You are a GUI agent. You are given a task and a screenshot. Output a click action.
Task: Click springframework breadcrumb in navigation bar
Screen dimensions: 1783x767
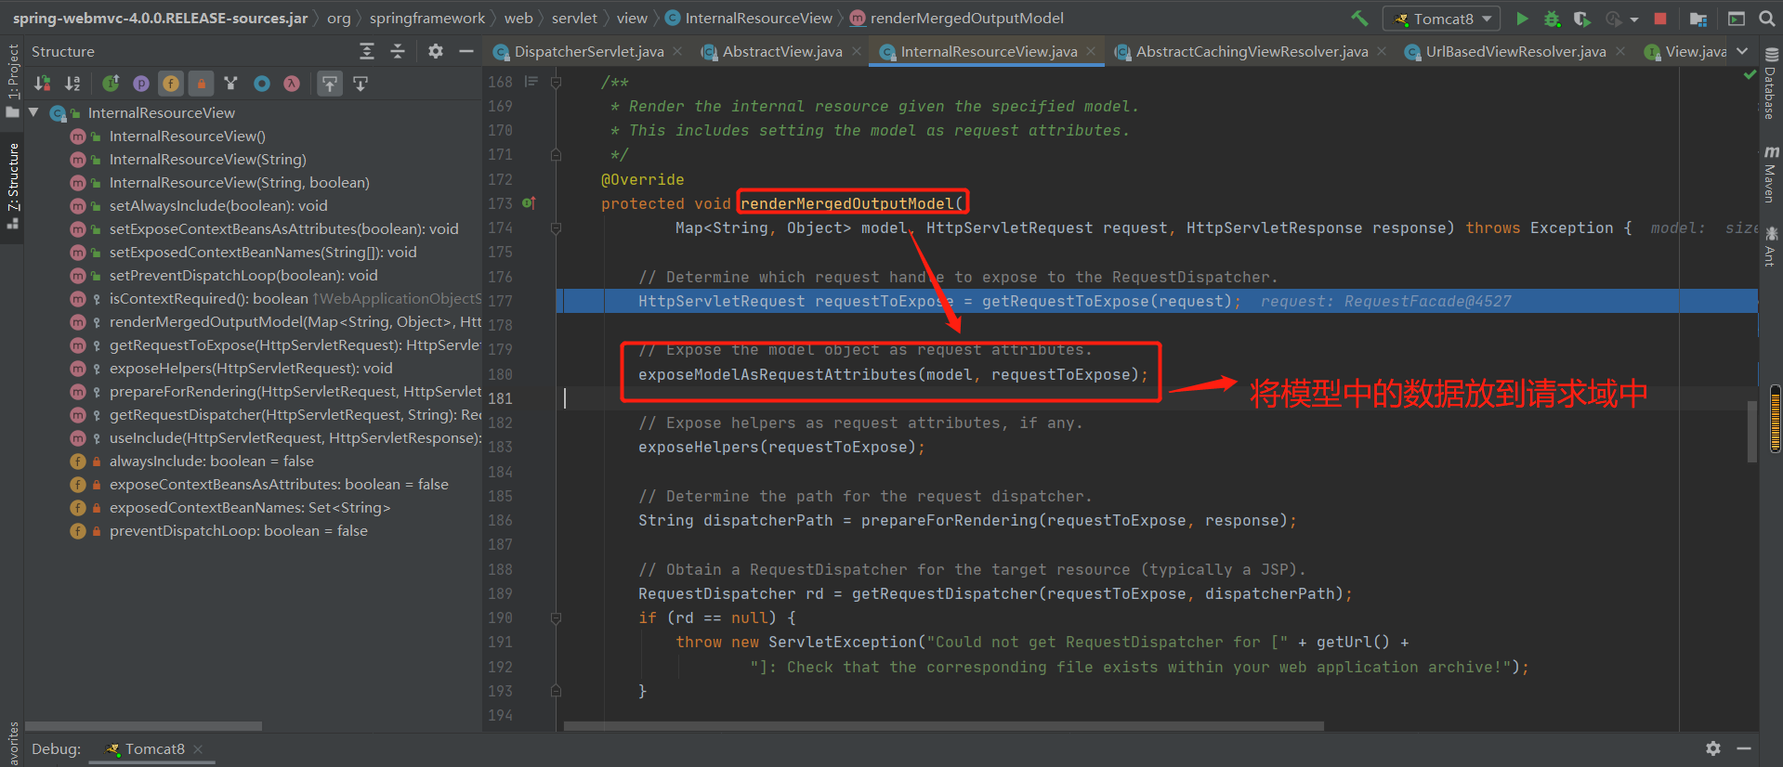[x=427, y=18]
